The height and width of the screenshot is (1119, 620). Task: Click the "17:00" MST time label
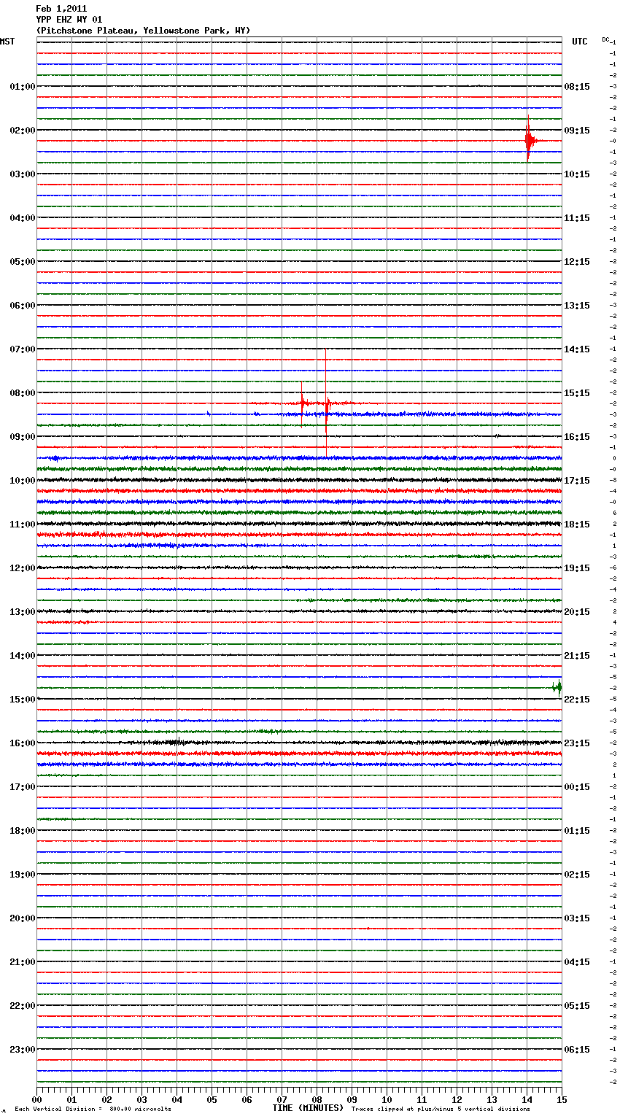[22, 787]
